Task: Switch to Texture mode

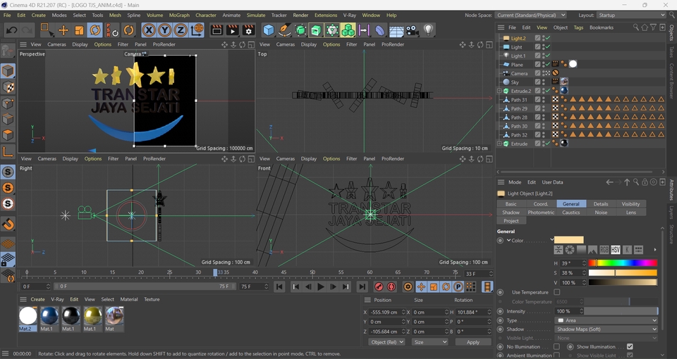Action: [8, 87]
